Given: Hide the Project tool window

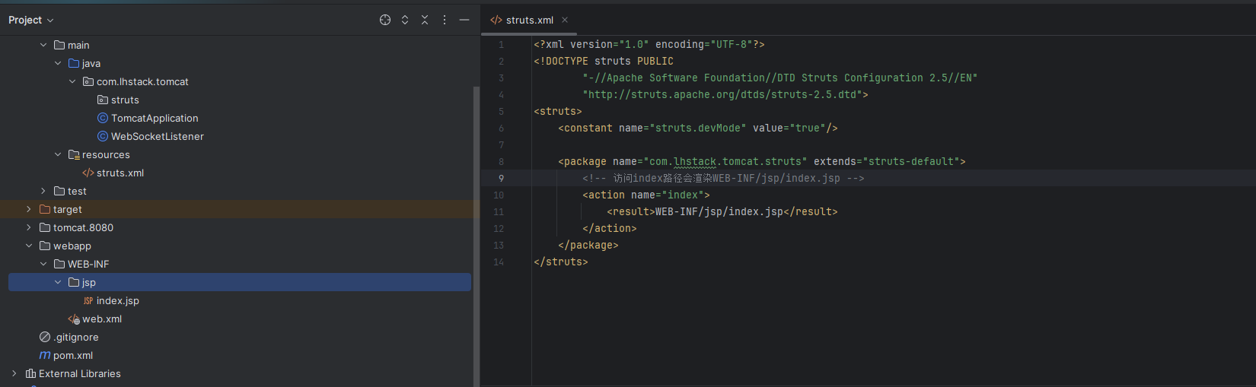Looking at the screenshot, I should [464, 20].
